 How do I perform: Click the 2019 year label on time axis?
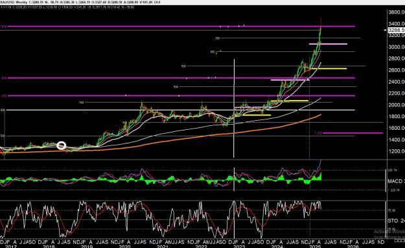pos(87,246)
